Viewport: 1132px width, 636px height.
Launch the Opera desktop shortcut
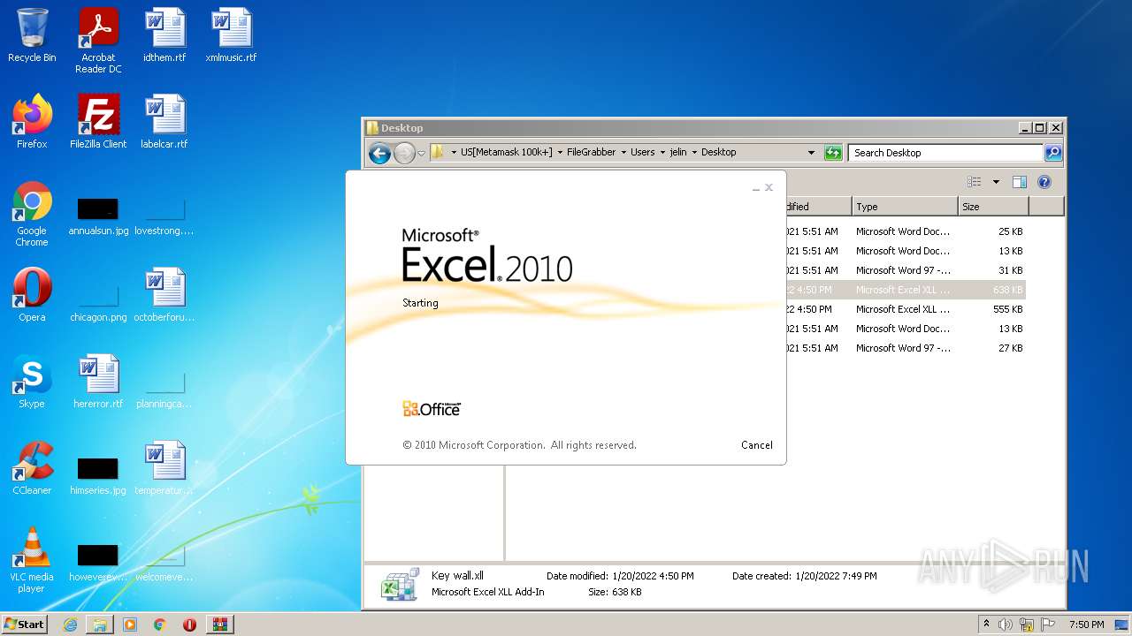pos(32,295)
